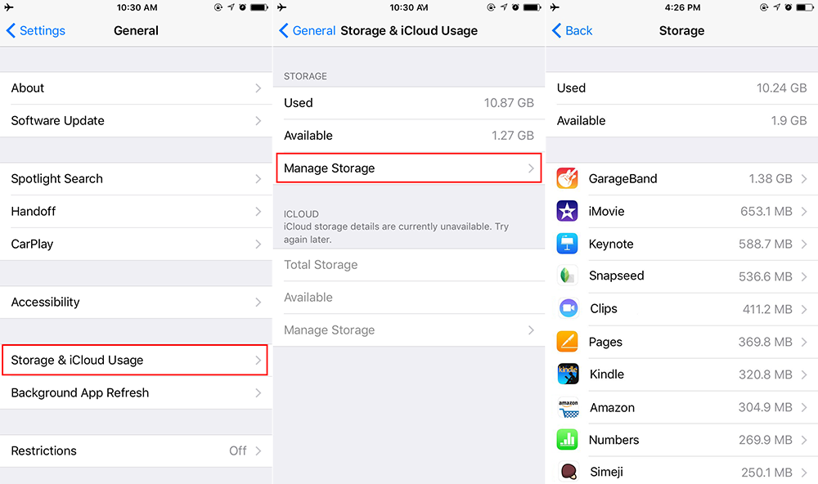This screenshot has height=484, width=818.
Task: Tap the Simeji app icon
Action: [568, 472]
